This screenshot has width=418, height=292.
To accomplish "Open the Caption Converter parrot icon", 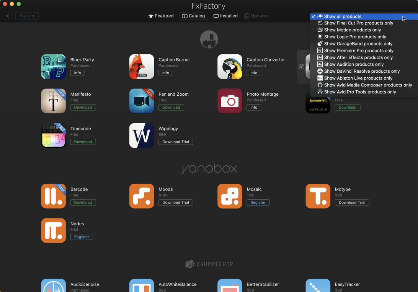I will [x=230, y=67].
